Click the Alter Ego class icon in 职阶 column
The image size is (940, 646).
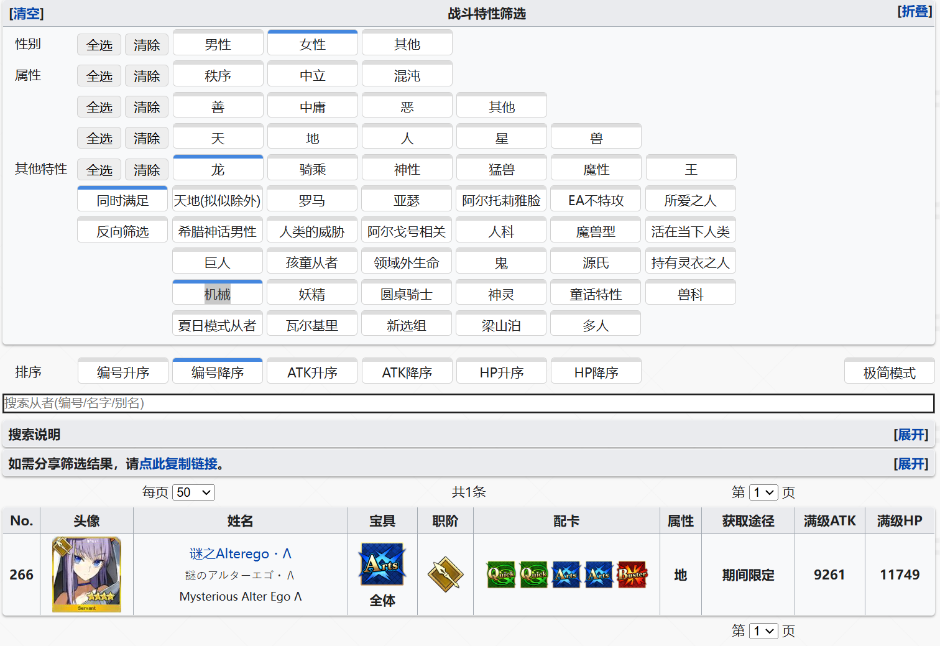point(445,573)
